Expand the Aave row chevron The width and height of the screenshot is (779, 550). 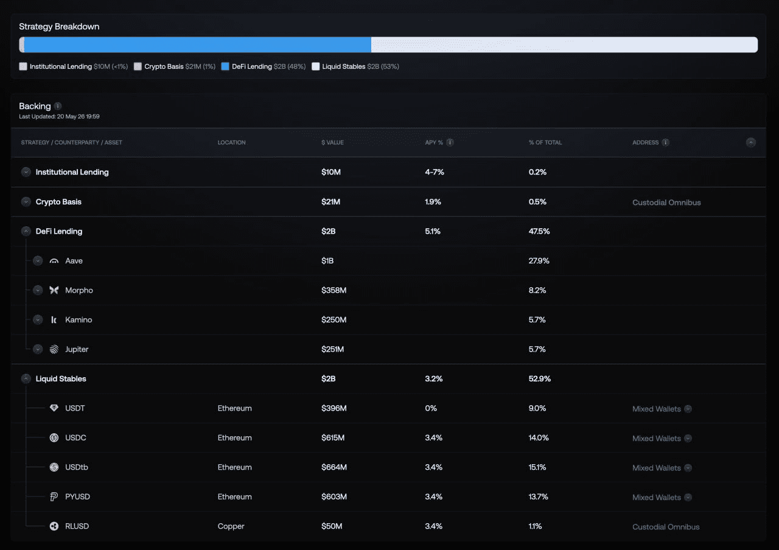point(38,261)
